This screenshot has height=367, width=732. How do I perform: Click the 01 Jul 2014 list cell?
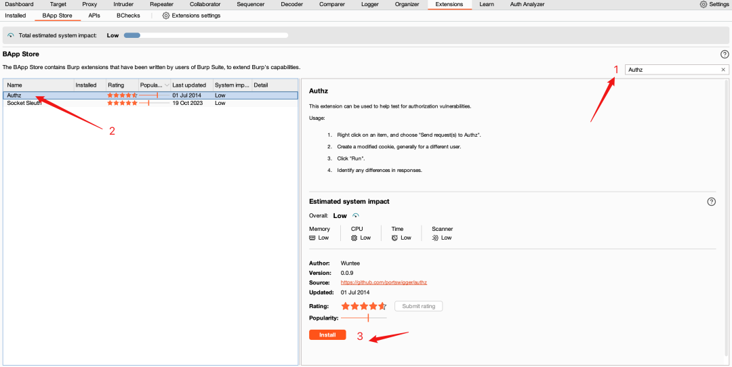[x=187, y=95]
